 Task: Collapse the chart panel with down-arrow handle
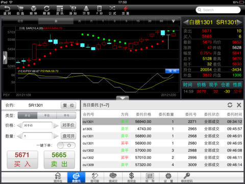click(x=122, y=98)
